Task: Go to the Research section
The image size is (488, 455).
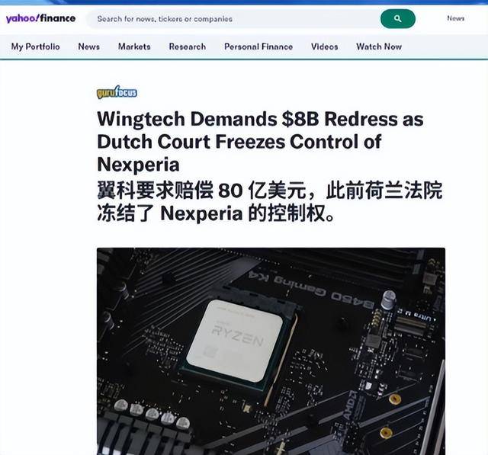Action: point(188,46)
